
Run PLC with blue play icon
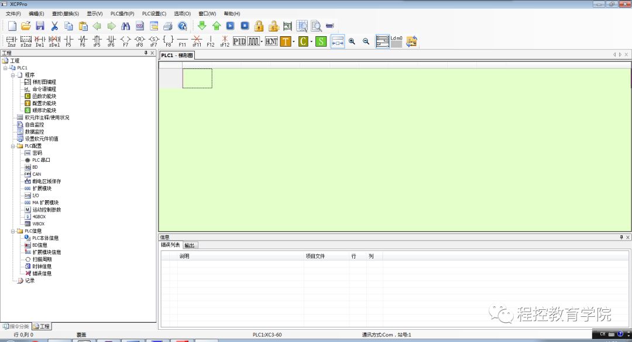point(230,26)
